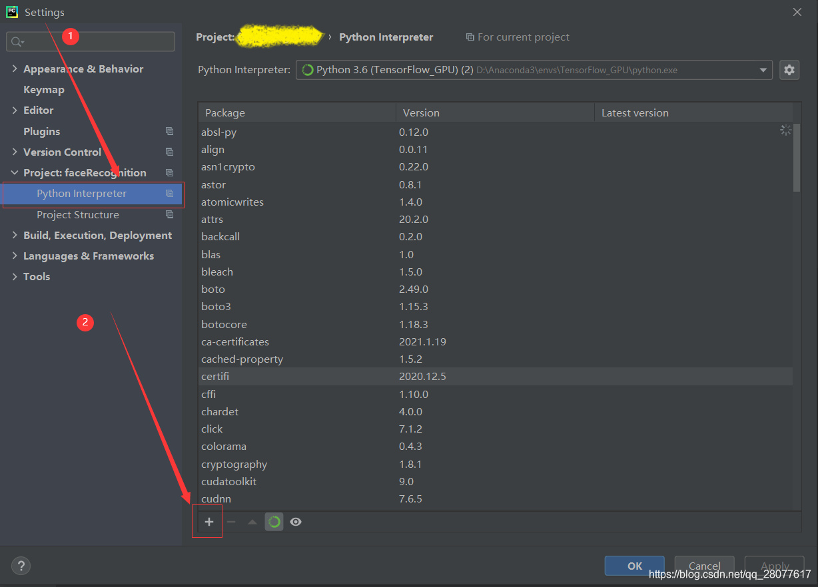Image resolution: width=818 pixels, height=587 pixels.
Task: Click project-level icon beside Project Structure
Action: click(169, 214)
